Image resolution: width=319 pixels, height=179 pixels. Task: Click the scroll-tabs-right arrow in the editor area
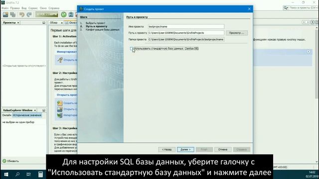coord(308,22)
